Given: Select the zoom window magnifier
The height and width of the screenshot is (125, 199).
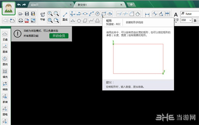Looking at the screenshot, I should (x=50, y=20).
